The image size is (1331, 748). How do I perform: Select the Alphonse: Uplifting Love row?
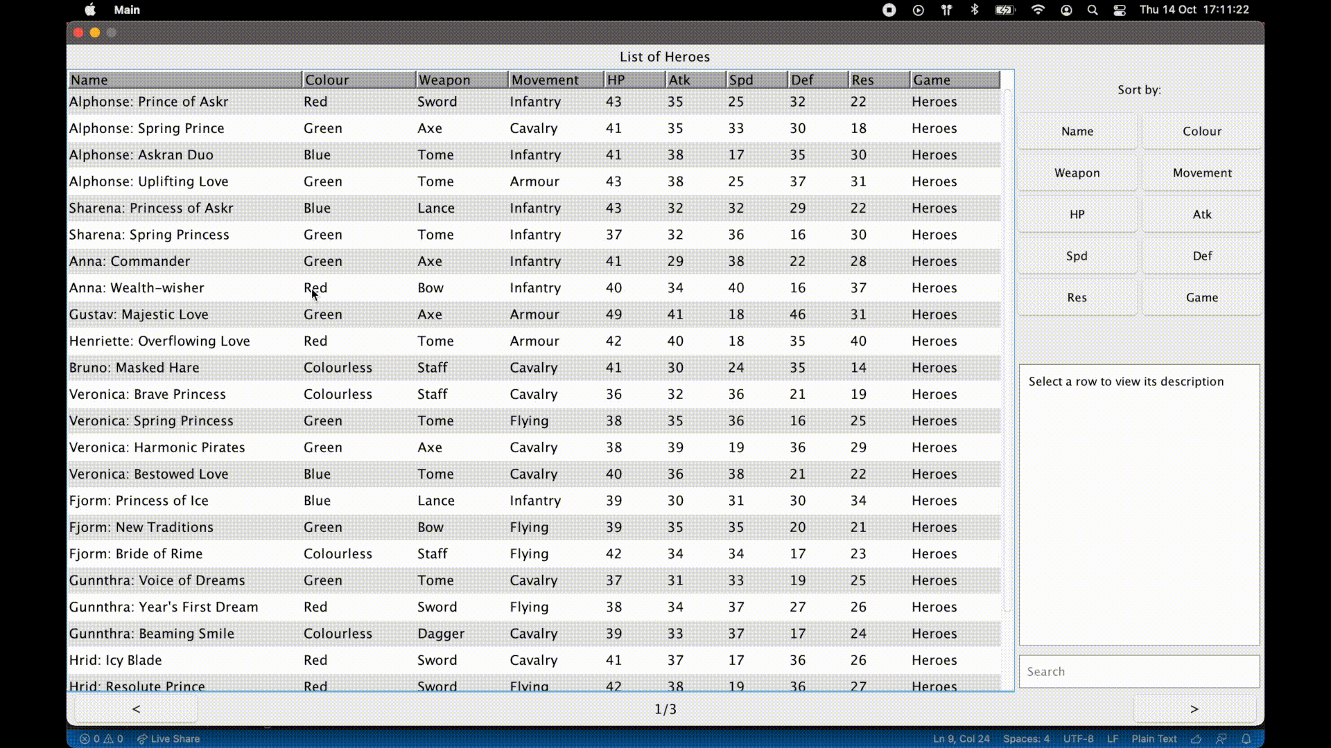tap(534, 181)
